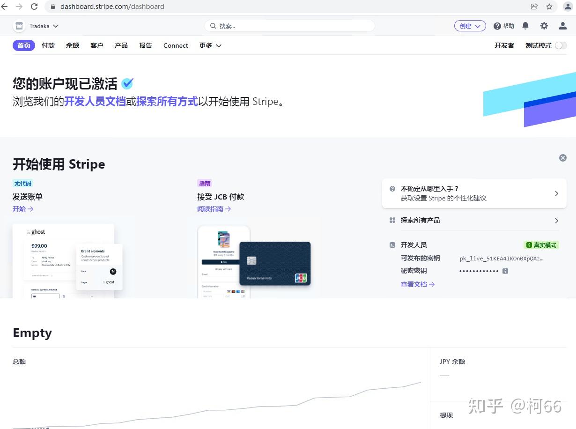
Task: Click the address bar lock icon
Action: click(52, 7)
